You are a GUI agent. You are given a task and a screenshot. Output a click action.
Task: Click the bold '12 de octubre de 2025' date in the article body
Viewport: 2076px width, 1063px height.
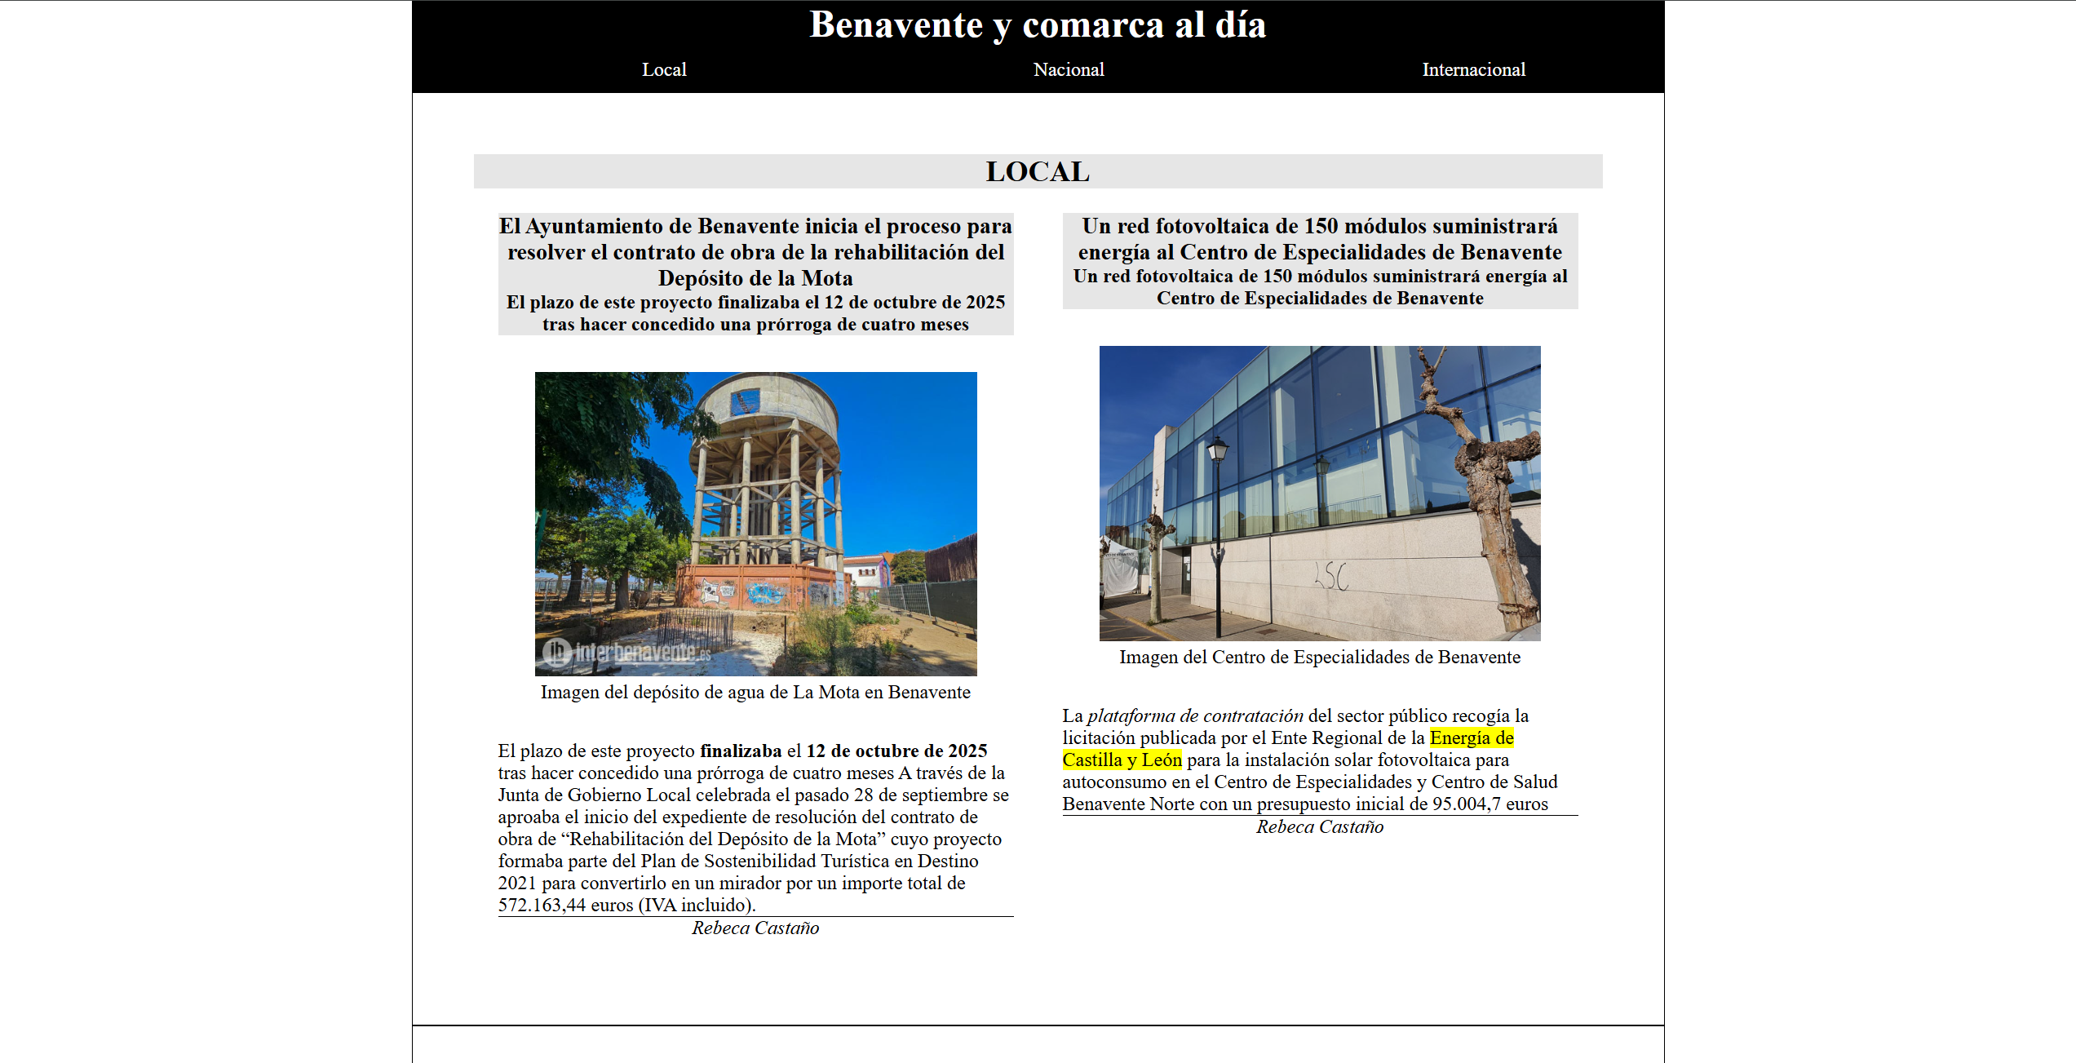click(896, 751)
